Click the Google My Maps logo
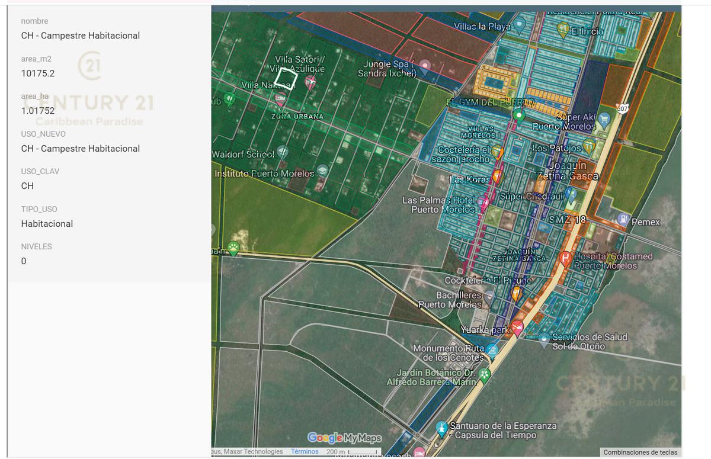 coord(344,438)
